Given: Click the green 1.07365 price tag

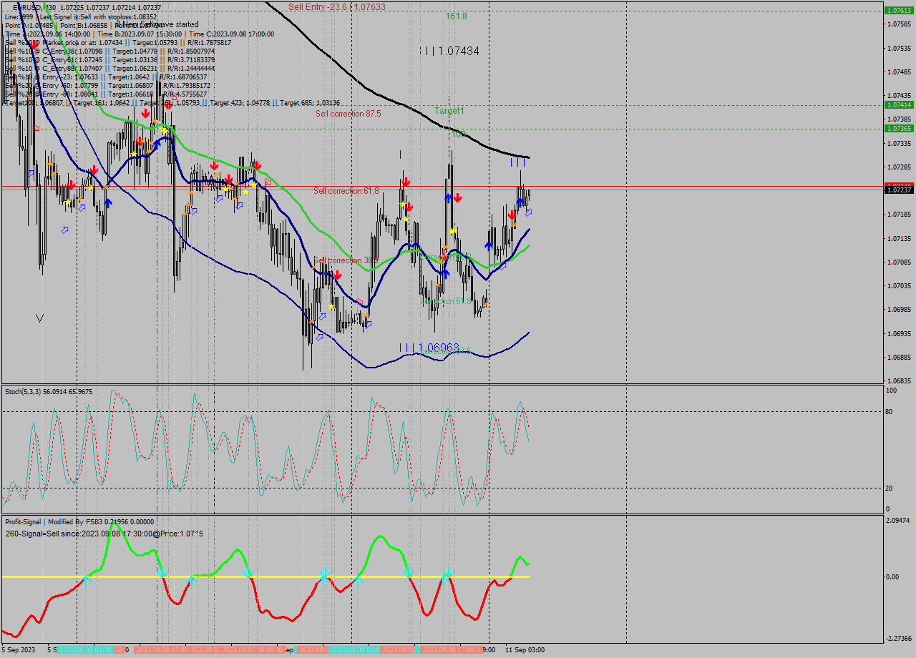Looking at the screenshot, I should 898,129.
